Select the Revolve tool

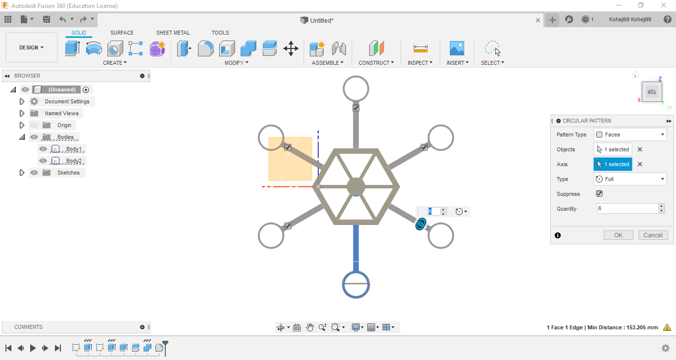click(94, 48)
